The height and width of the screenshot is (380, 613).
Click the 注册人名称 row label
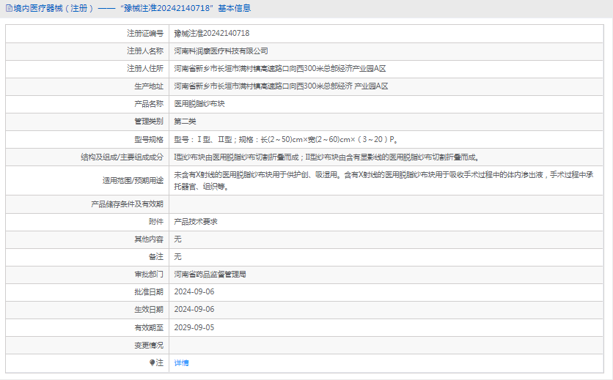tap(145, 51)
